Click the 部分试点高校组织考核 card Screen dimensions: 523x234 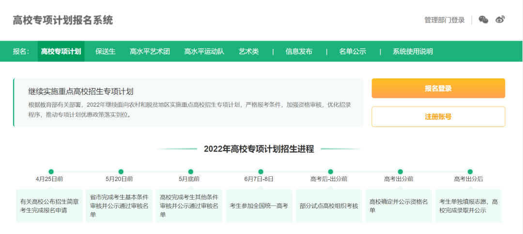tap(329, 206)
